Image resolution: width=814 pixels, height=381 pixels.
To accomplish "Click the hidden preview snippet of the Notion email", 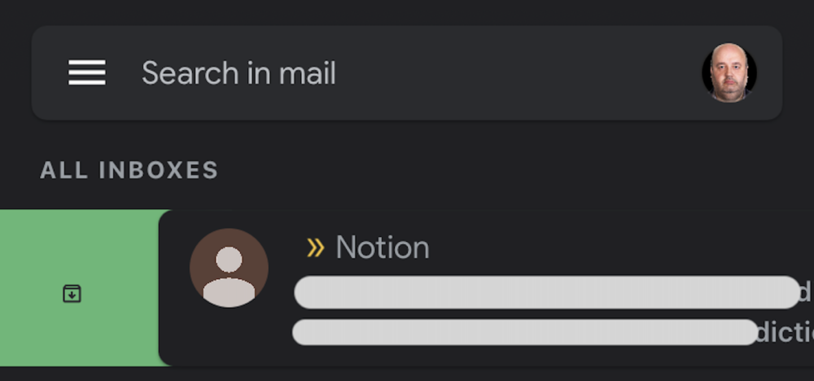I will pos(525,332).
